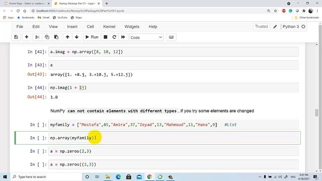Save the notebook with the floppy disk icon
The height and width of the screenshot is (181, 322).
pos(16,37)
